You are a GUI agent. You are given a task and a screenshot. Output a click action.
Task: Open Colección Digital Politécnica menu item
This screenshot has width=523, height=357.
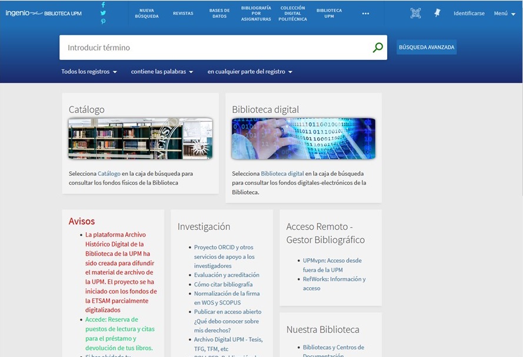tap(292, 14)
